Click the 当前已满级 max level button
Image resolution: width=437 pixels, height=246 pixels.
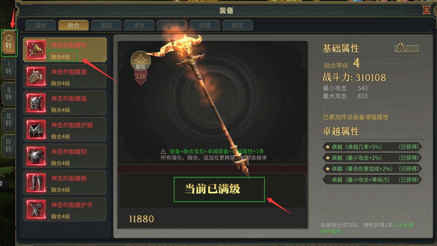[219, 189]
